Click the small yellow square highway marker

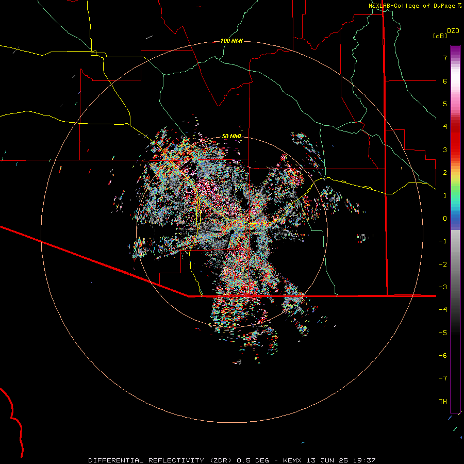(x=93, y=53)
